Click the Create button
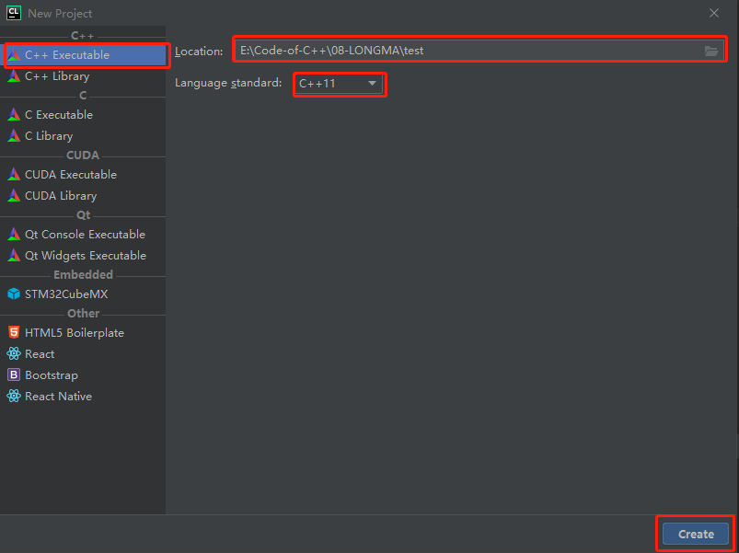The height and width of the screenshot is (553, 739). pyautogui.click(x=696, y=535)
